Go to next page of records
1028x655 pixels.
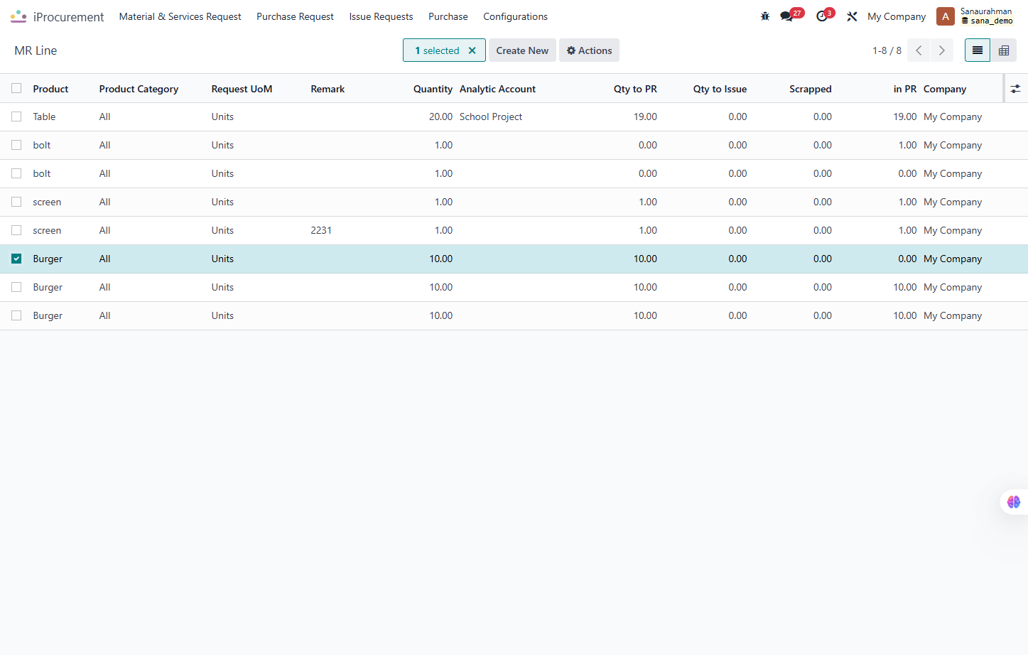point(942,50)
